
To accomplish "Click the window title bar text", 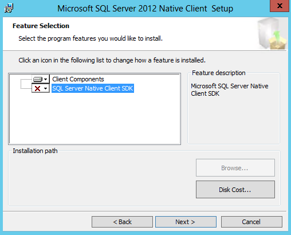I will point(145,9).
